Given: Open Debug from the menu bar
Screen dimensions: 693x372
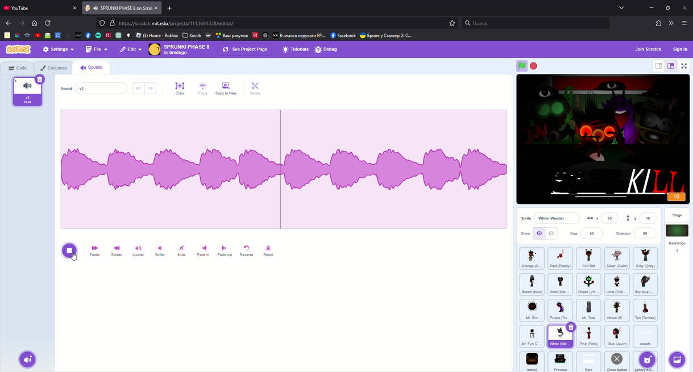Looking at the screenshot, I should coord(326,49).
